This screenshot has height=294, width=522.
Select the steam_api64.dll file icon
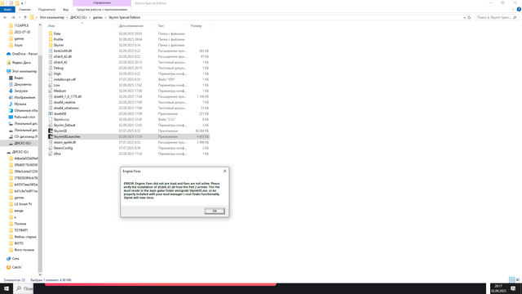(51, 142)
